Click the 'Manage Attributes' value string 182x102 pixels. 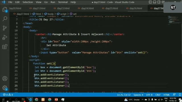point(95,53)
